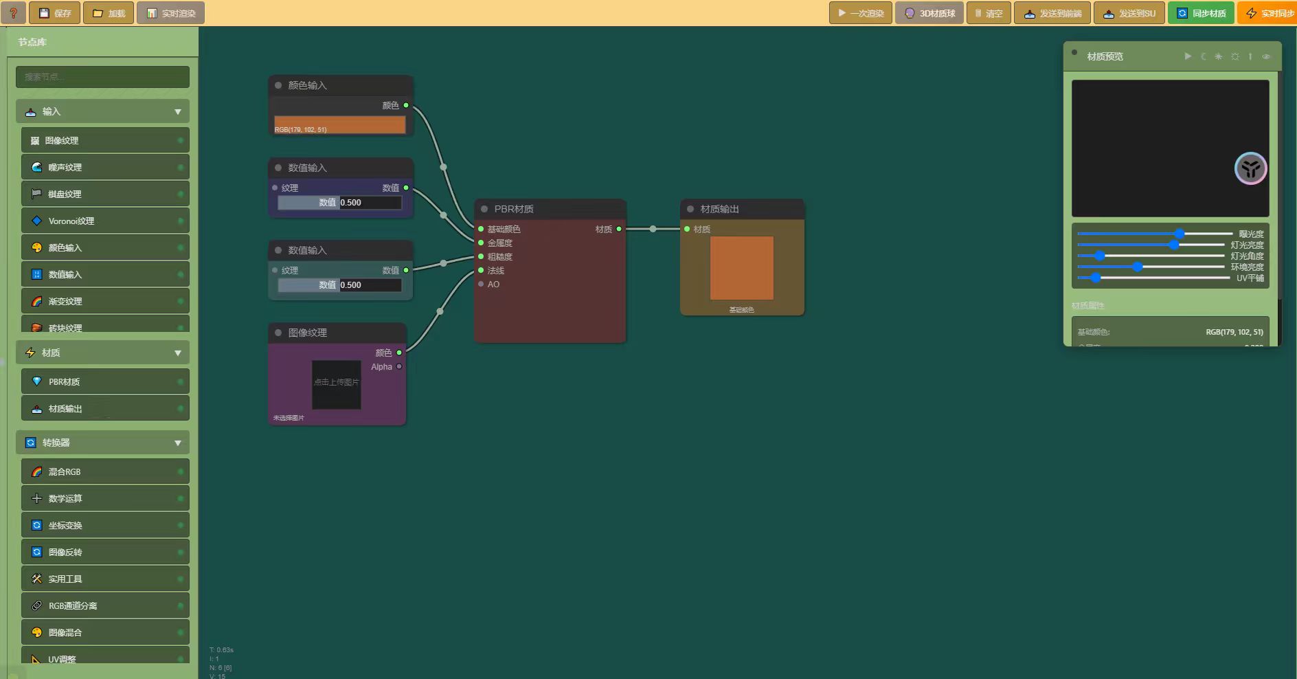The height and width of the screenshot is (679, 1297).
Task: Toggle the eye icon in 材质预览 header
Action: pos(1266,56)
